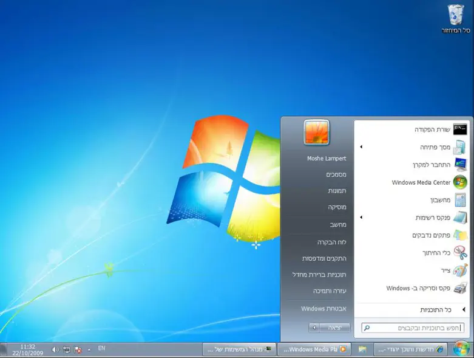Show hidden tray icons with the arrow
This screenshot has height=358, width=474.
click(90, 349)
